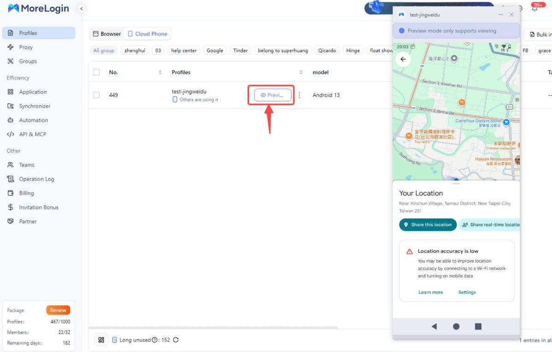552x352 pixels.
Task: Open Settings link in location accuracy card
Action: pyautogui.click(x=467, y=292)
